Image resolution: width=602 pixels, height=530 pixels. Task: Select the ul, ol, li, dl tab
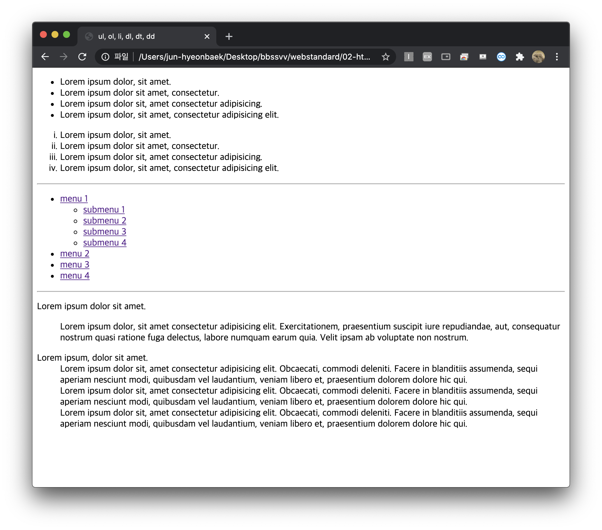click(x=132, y=36)
